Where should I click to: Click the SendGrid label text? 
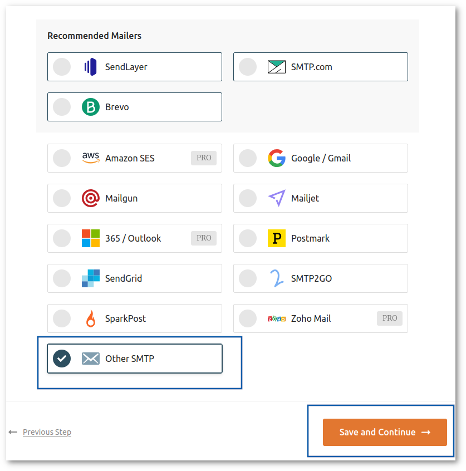point(124,278)
